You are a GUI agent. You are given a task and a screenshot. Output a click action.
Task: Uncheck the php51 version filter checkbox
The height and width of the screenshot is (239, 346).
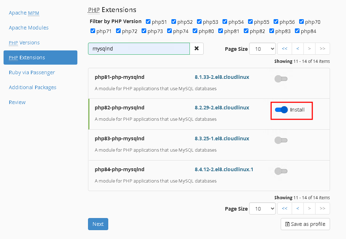point(148,22)
